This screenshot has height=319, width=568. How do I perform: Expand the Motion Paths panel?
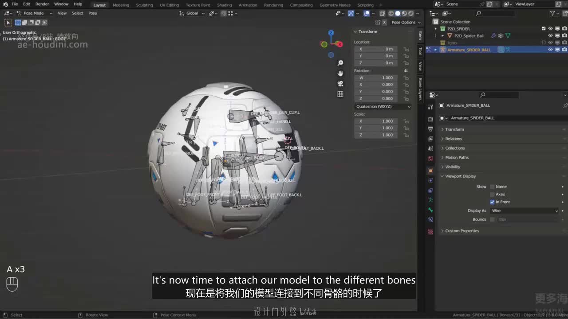tap(457, 157)
